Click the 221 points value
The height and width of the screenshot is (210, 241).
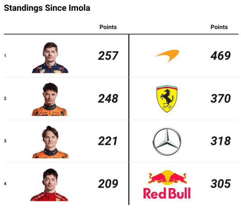[x=108, y=141]
